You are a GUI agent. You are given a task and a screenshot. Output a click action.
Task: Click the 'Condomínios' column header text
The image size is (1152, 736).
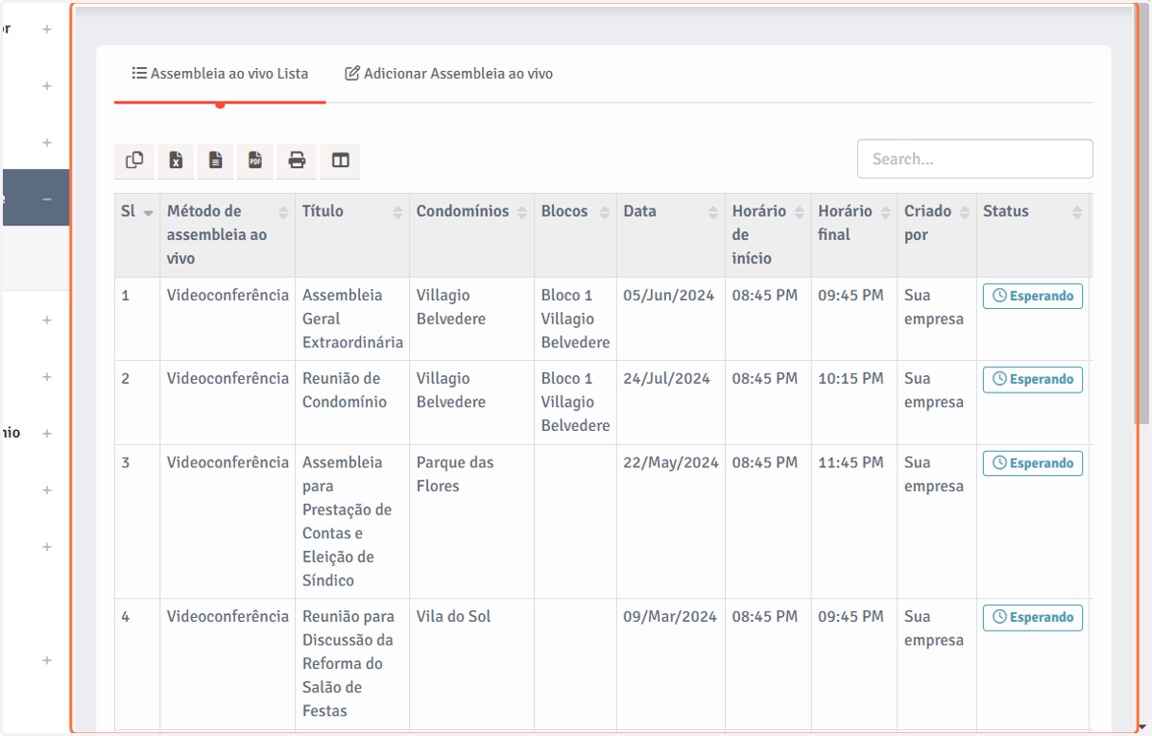[463, 211]
